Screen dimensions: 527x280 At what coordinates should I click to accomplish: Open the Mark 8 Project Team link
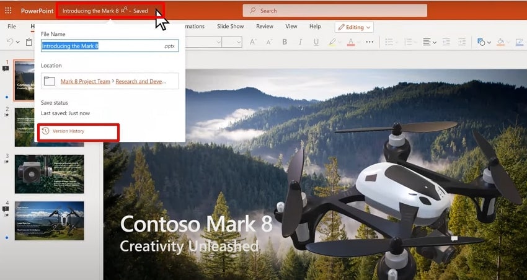click(x=86, y=81)
